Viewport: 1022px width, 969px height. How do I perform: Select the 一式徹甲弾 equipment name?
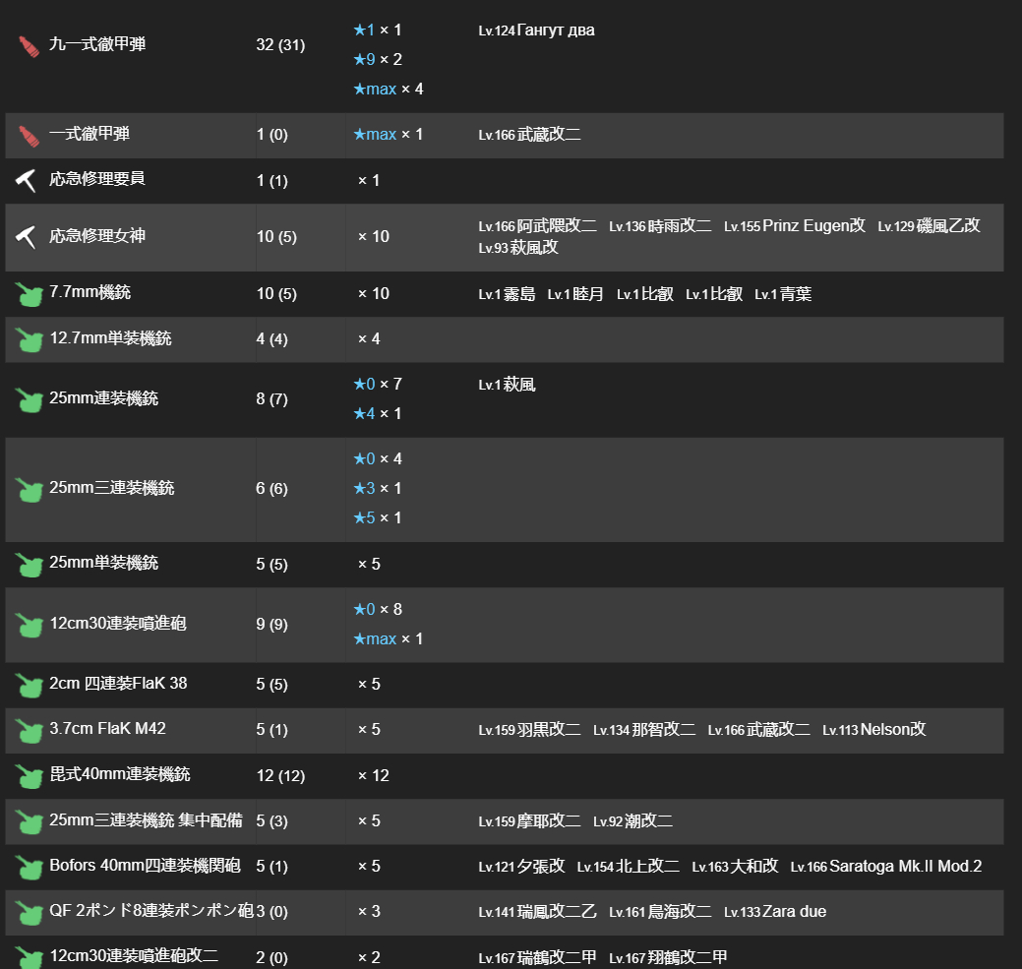tap(90, 134)
